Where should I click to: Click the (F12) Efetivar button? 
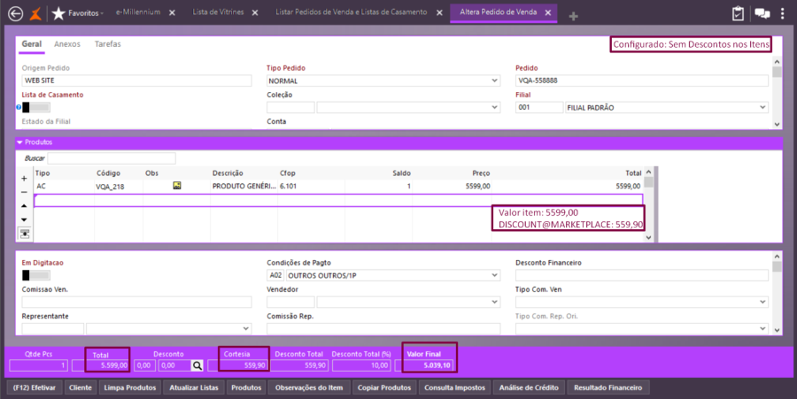(35, 387)
